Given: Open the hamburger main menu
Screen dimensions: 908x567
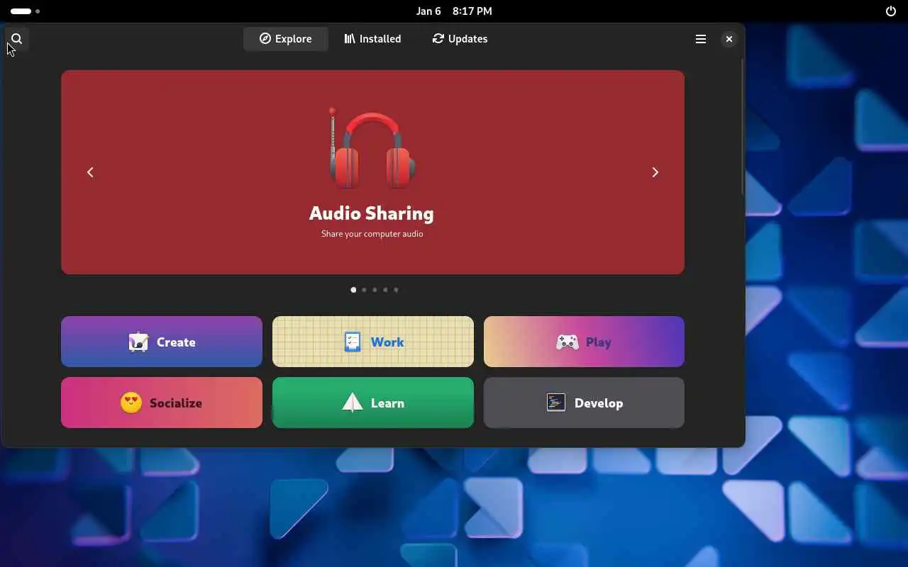Looking at the screenshot, I should (x=701, y=39).
